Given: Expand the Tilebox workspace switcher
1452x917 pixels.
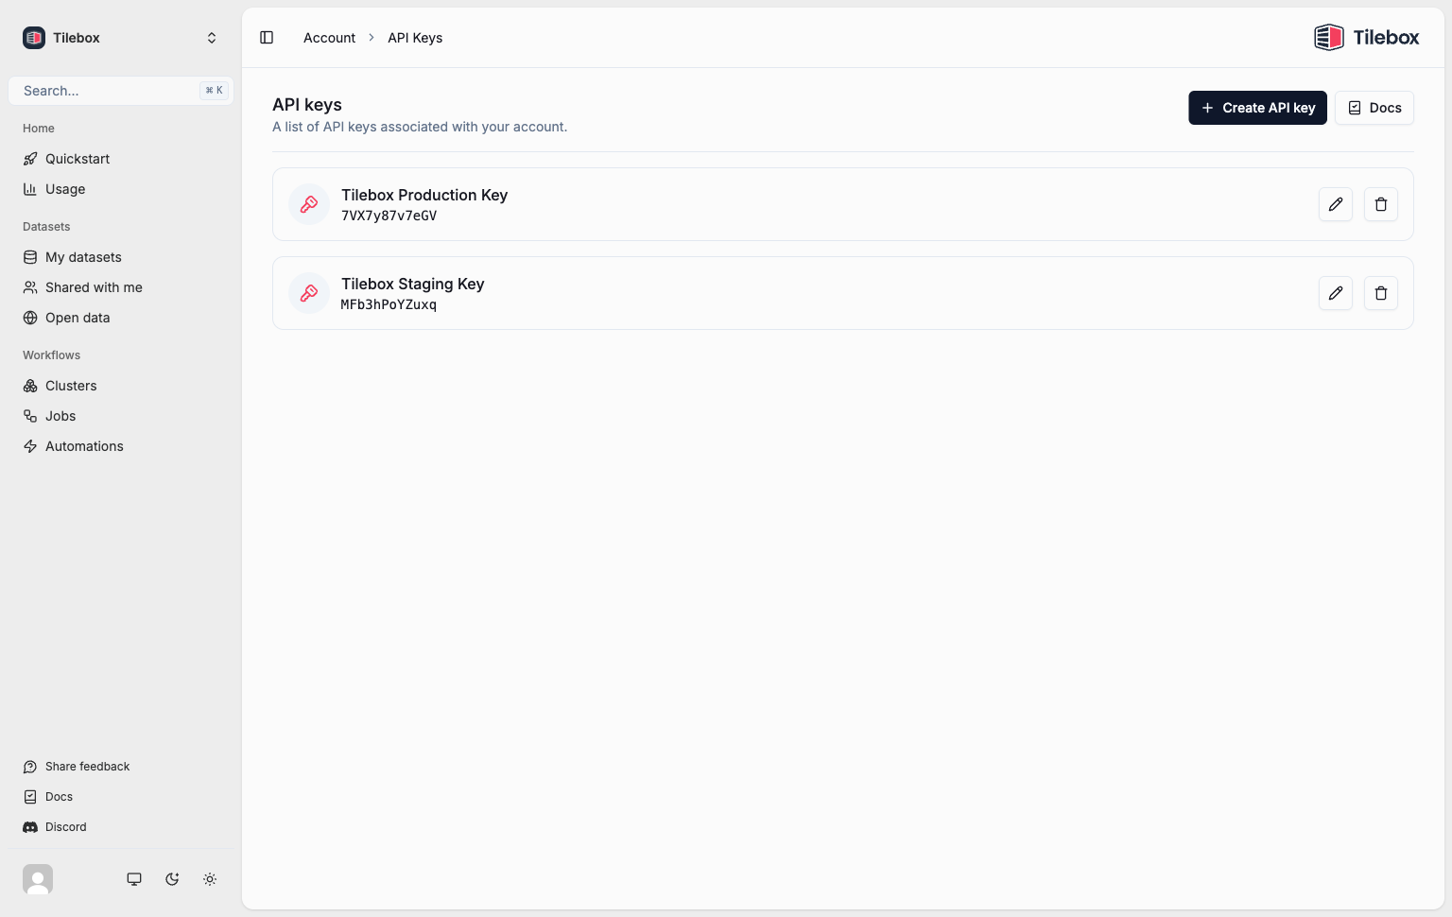Looking at the screenshot, I should click(121, 38).
